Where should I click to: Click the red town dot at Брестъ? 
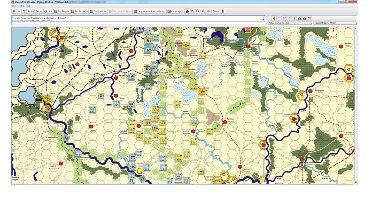click(x=61, y=163)
